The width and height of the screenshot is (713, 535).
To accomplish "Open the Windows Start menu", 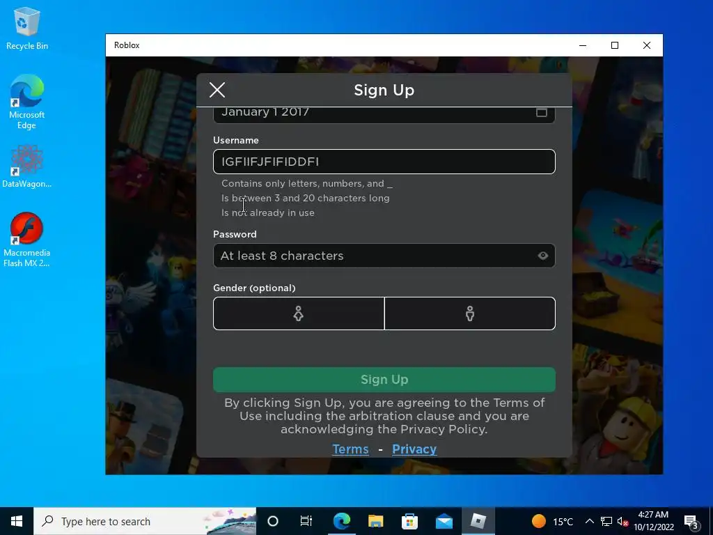I will [17, 521].
